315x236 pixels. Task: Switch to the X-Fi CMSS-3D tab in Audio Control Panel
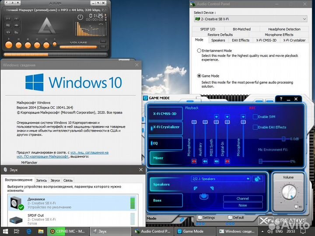tap(266, 40)
